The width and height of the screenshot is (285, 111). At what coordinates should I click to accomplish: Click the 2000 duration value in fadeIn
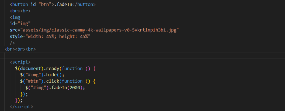point(75,88)
